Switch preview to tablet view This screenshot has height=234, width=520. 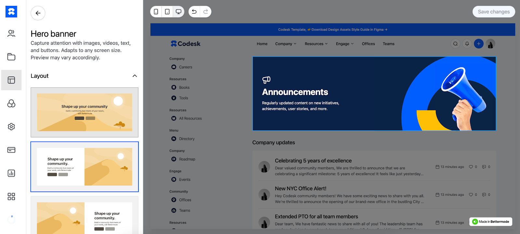[167, 12]
